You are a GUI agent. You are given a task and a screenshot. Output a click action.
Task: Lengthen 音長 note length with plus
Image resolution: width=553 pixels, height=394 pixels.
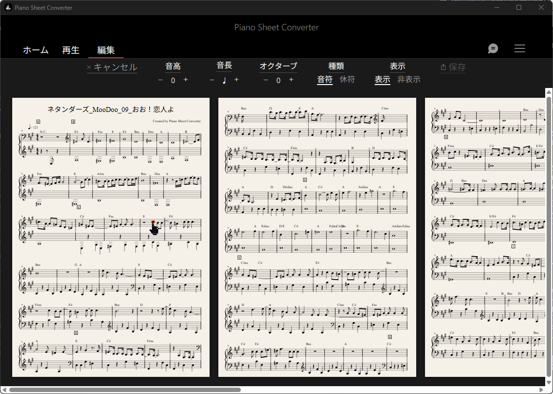[236, 80]
